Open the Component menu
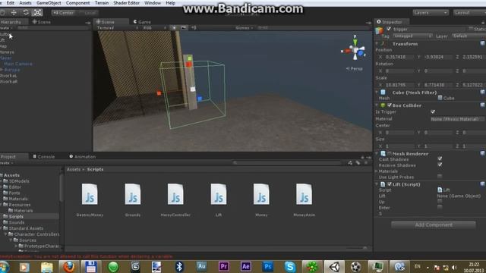This screenshot has width=486, height=273. [x=77, y=3]
